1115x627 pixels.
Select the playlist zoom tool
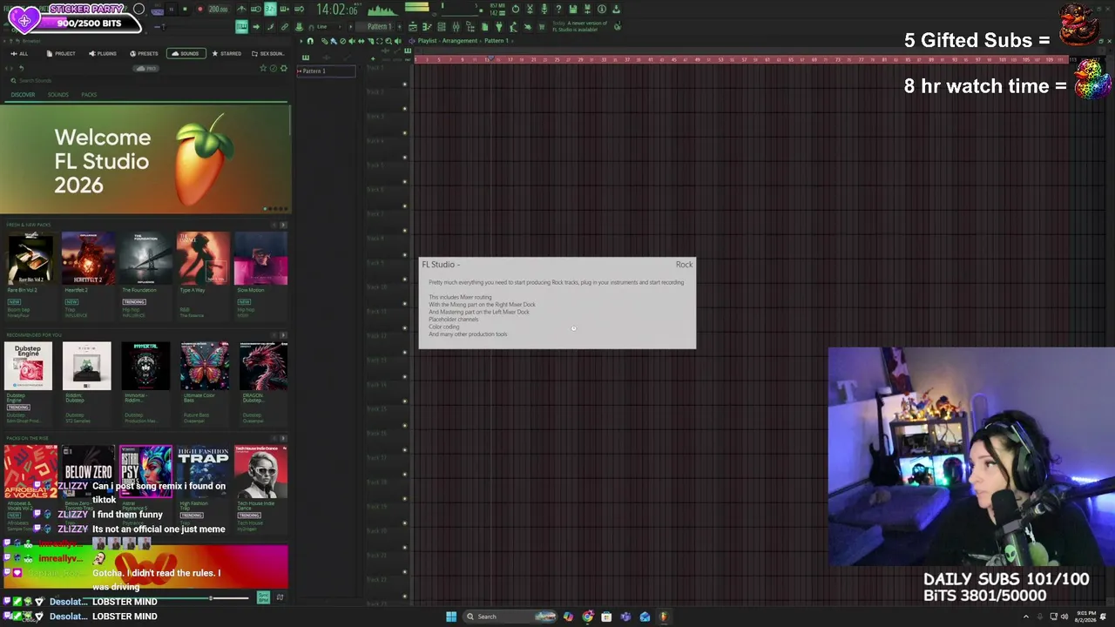pyautogui.click(x=389, y=41)
